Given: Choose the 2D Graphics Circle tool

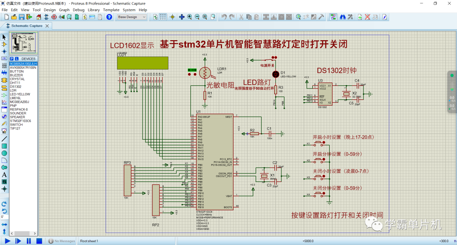Looking at the screenshot, I should click(4, 153).
